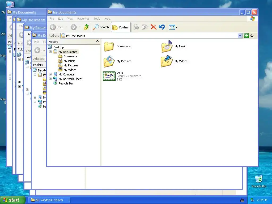Expand My Computer tree node
The height and width of the screenshot is (204, 272).
[50, 74]
